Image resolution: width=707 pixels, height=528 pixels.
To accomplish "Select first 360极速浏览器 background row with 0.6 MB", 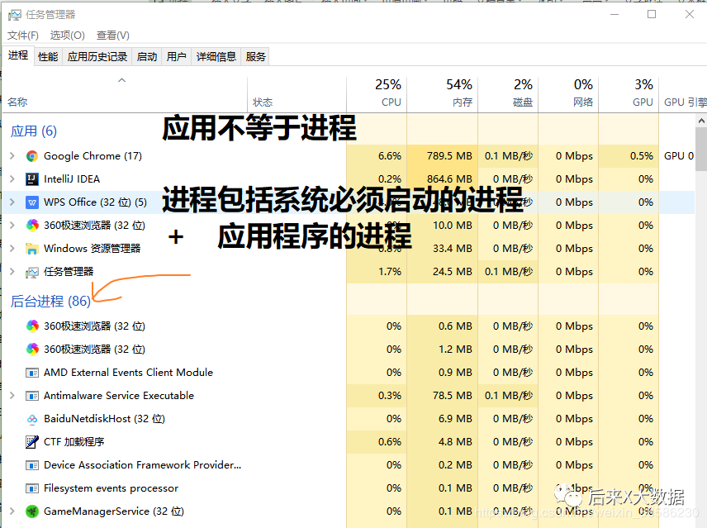I will (348, 326).
